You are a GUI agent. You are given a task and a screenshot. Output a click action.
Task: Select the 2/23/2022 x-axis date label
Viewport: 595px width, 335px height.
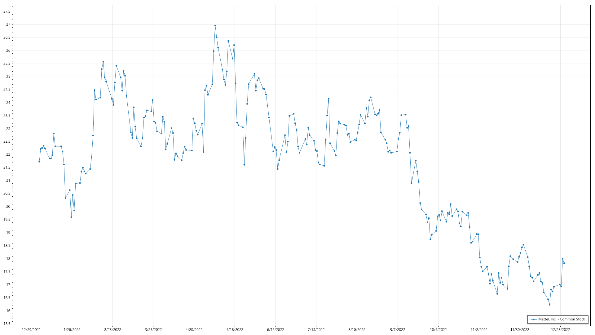click(112, 330)
